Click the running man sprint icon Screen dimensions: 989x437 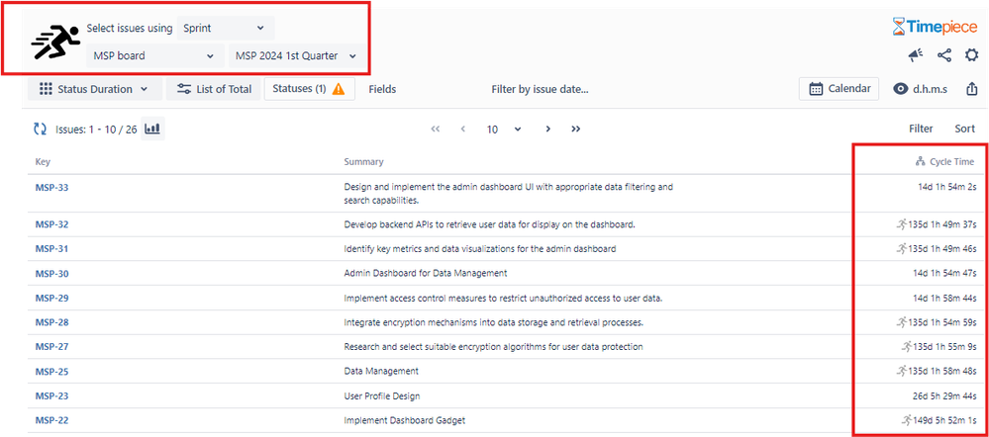tap(55, 43)
